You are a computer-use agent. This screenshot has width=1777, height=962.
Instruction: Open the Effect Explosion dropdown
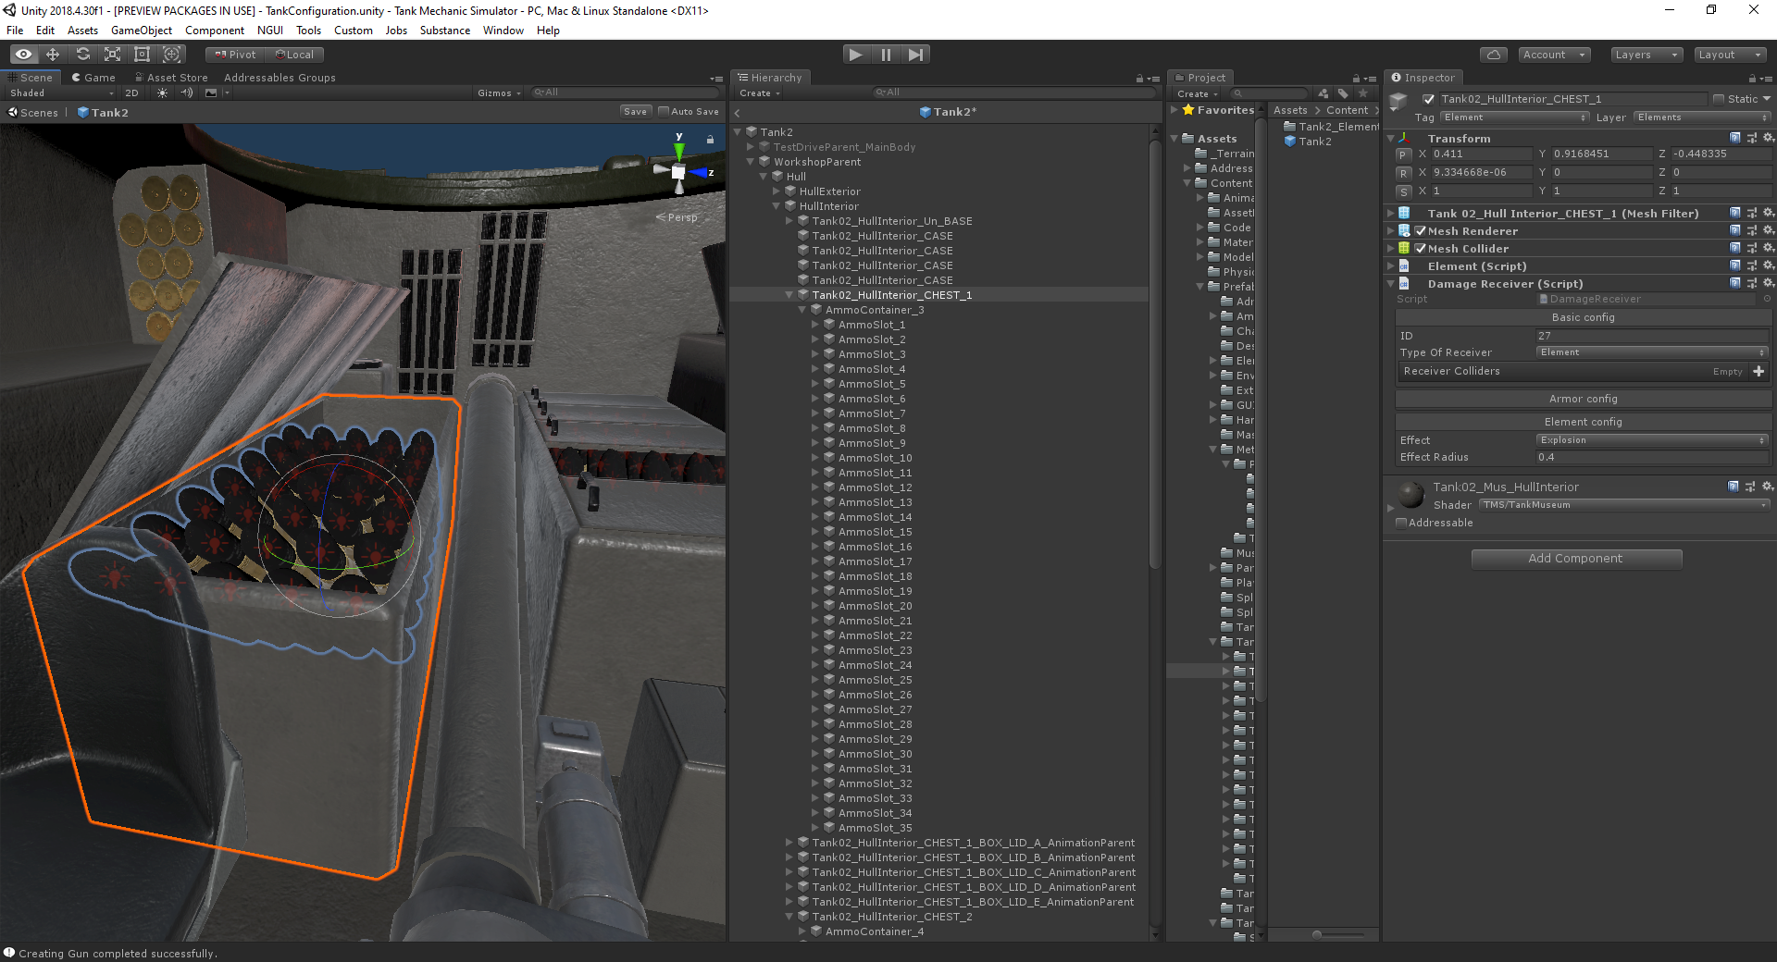click(x=1652, y=440)
